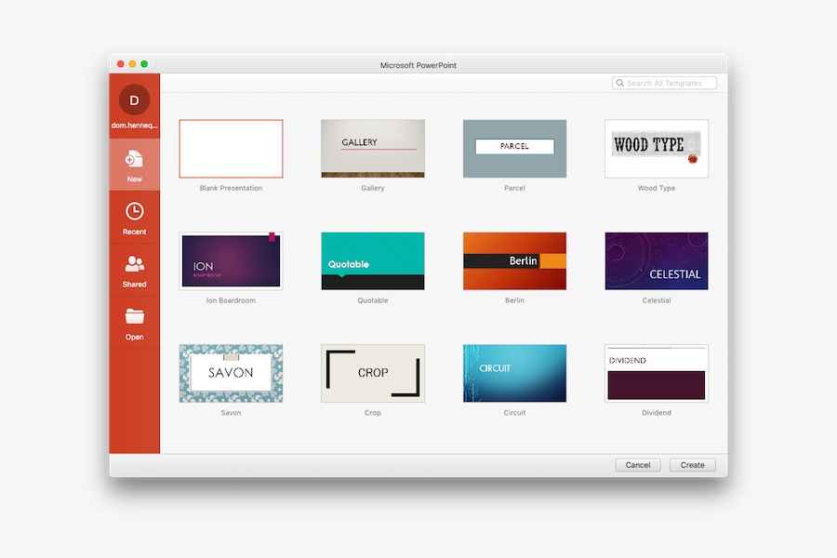Select the Circuit template
The width and height of the screenshot is (837, 558).
coord(514,373)
